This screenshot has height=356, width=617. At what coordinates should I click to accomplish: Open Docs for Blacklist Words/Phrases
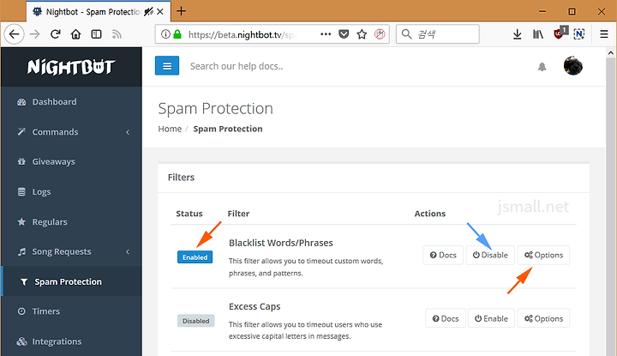[x=443, y=255]
